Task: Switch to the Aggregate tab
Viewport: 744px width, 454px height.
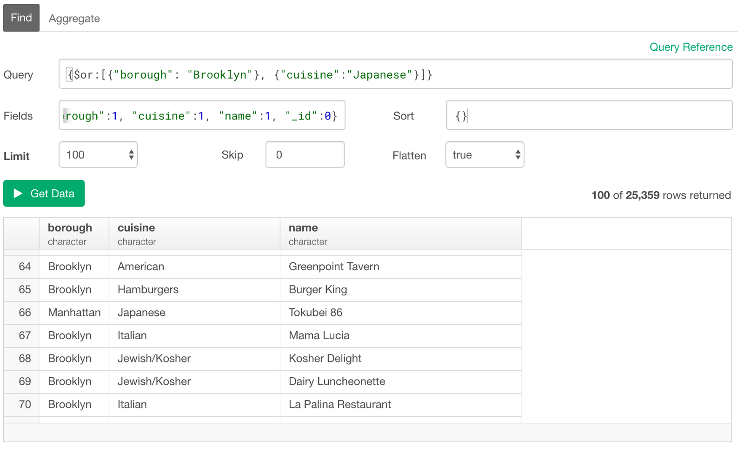Action: point(74,19)
